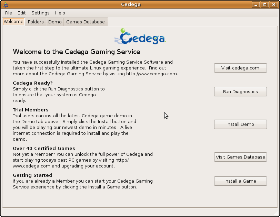The image size is (280, 217).
Task: Open the Edit menu
Action: [x=21, y=13]
